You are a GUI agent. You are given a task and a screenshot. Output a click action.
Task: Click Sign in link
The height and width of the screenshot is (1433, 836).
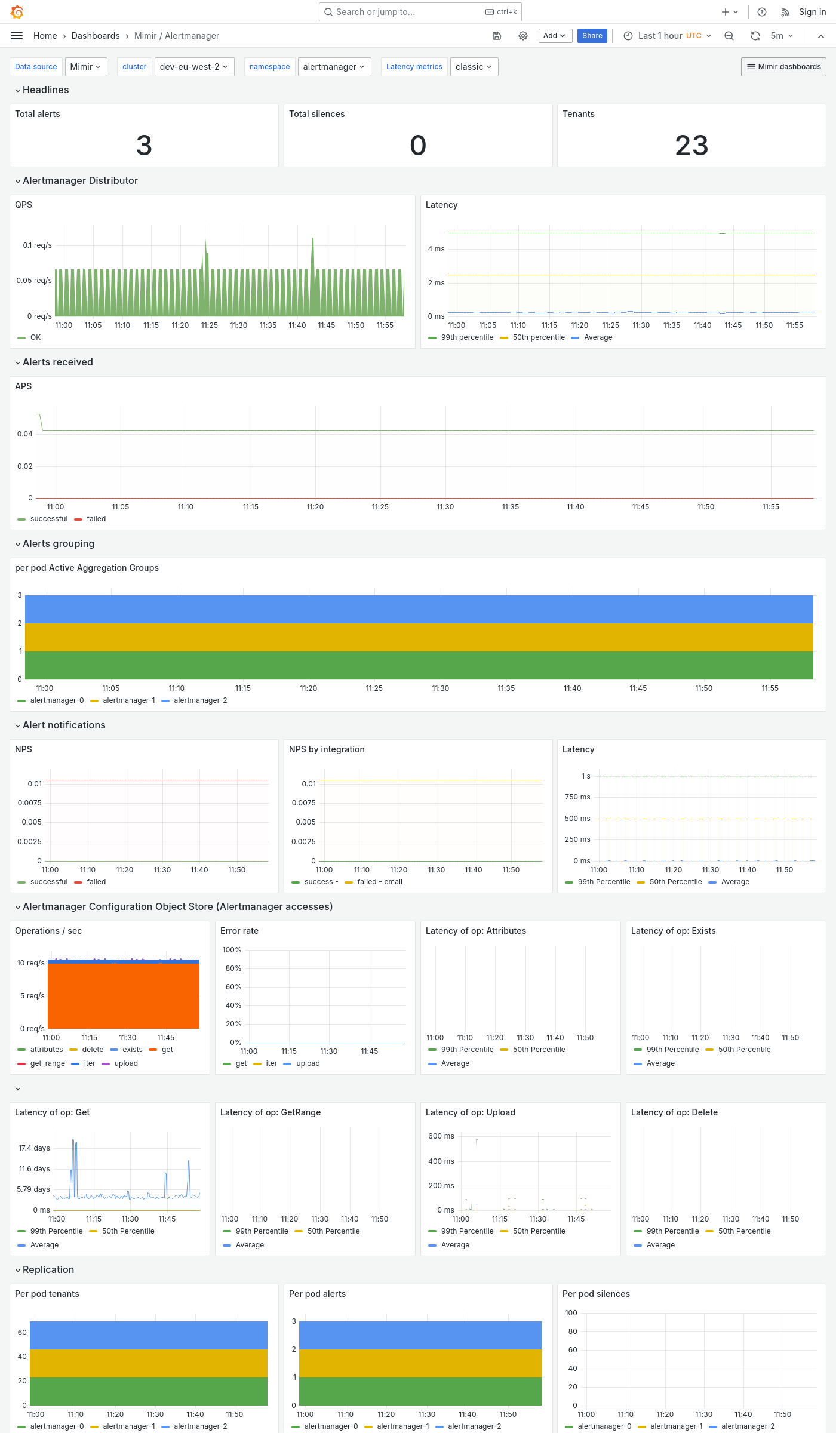click(x=812, y=12)
